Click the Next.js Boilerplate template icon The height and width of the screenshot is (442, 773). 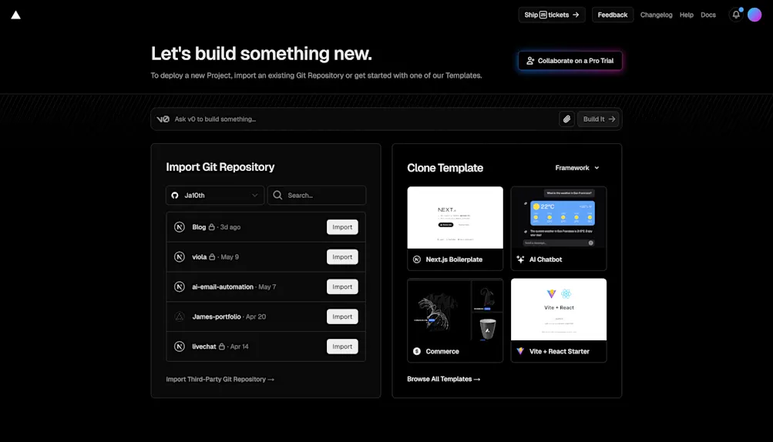pyautogui.click(x=417, y=260)
